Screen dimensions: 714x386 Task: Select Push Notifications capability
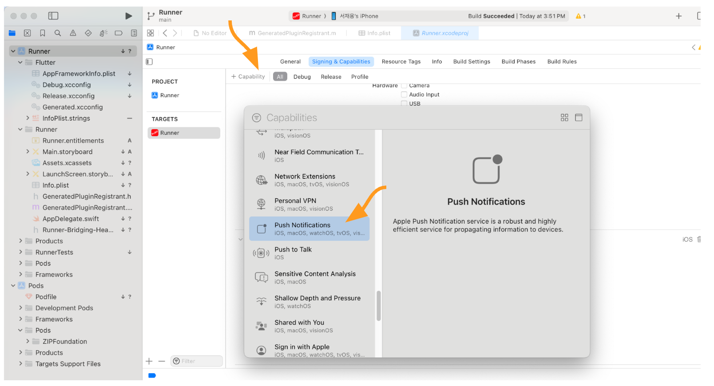click(309, 228)
